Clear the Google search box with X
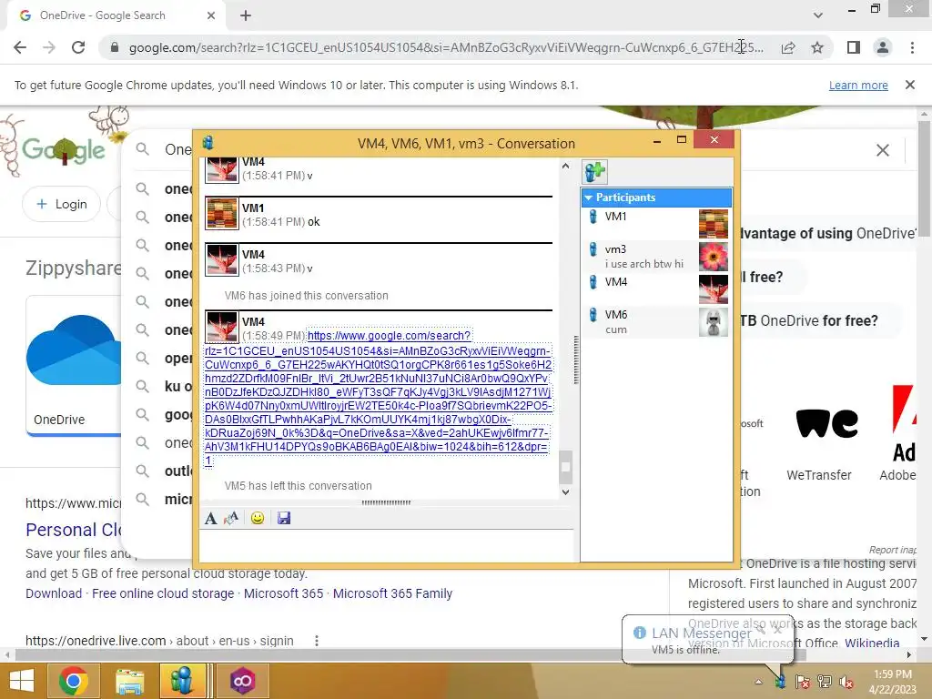The image size is (932, 699). click(883, 150)
